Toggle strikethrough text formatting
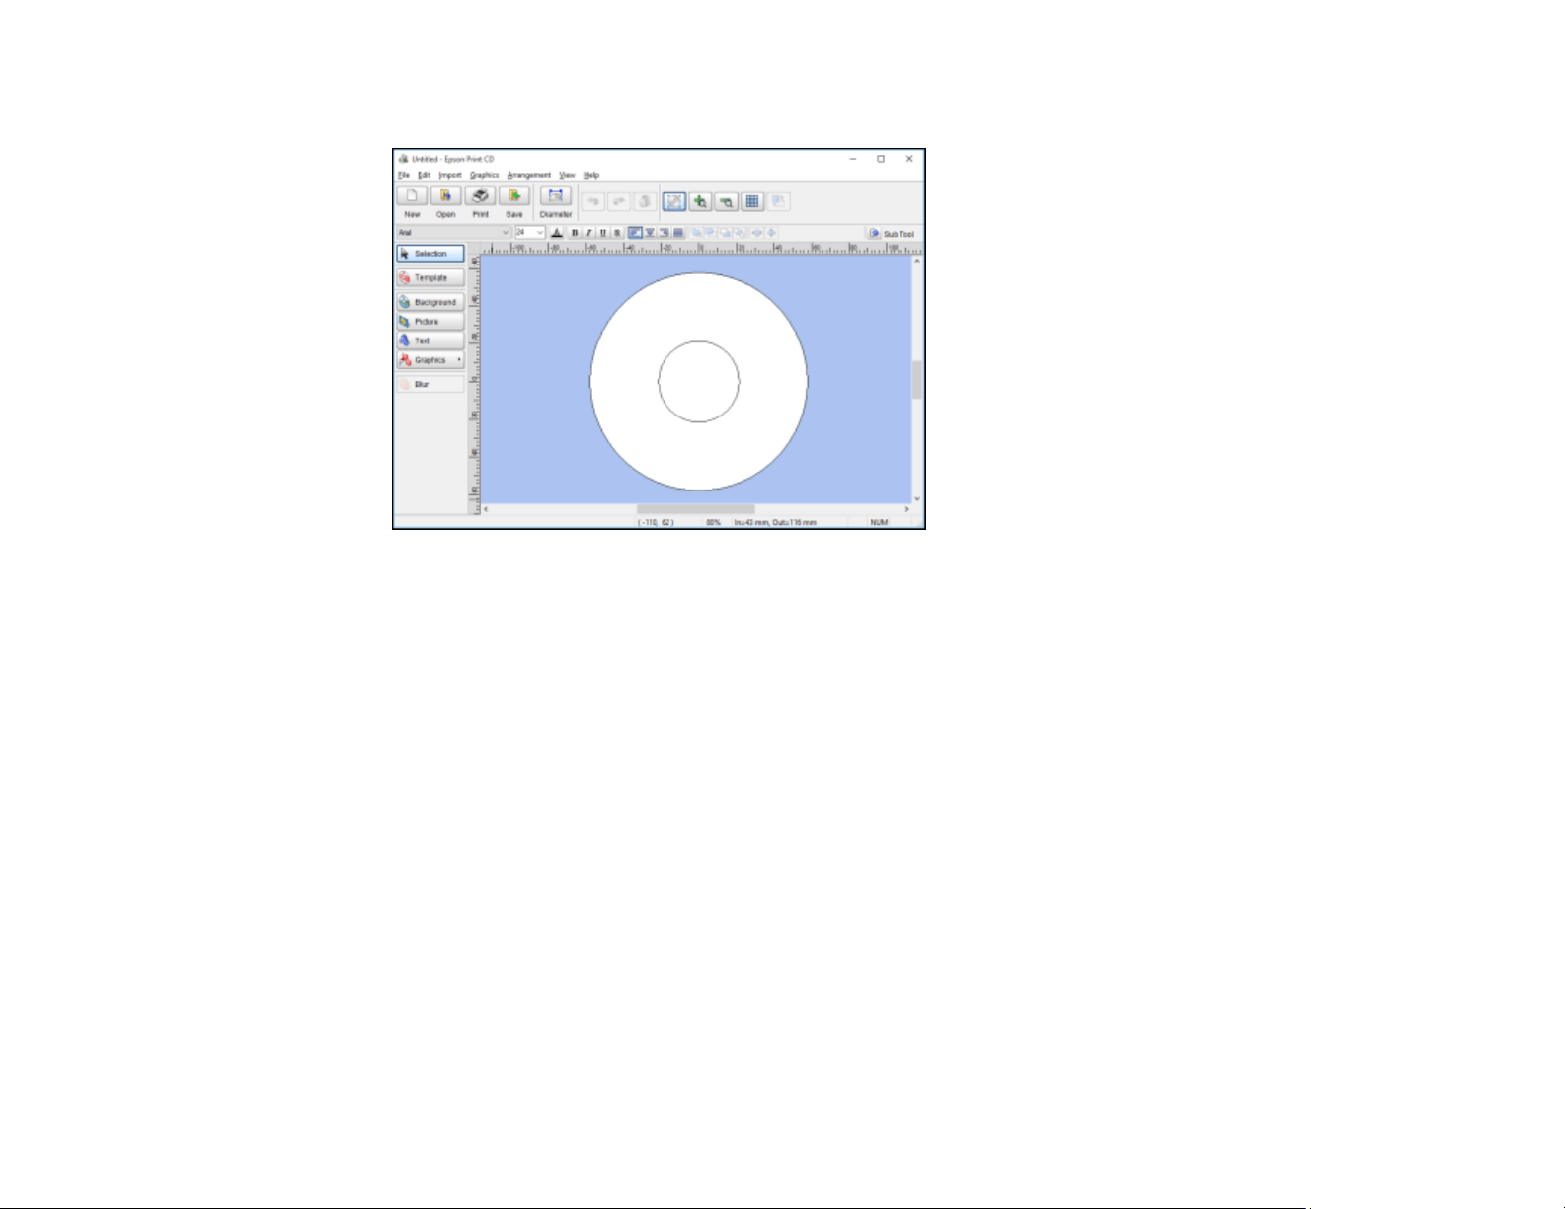Image resolution: width=1565 pixels, height=1209 pixels. 617,233
